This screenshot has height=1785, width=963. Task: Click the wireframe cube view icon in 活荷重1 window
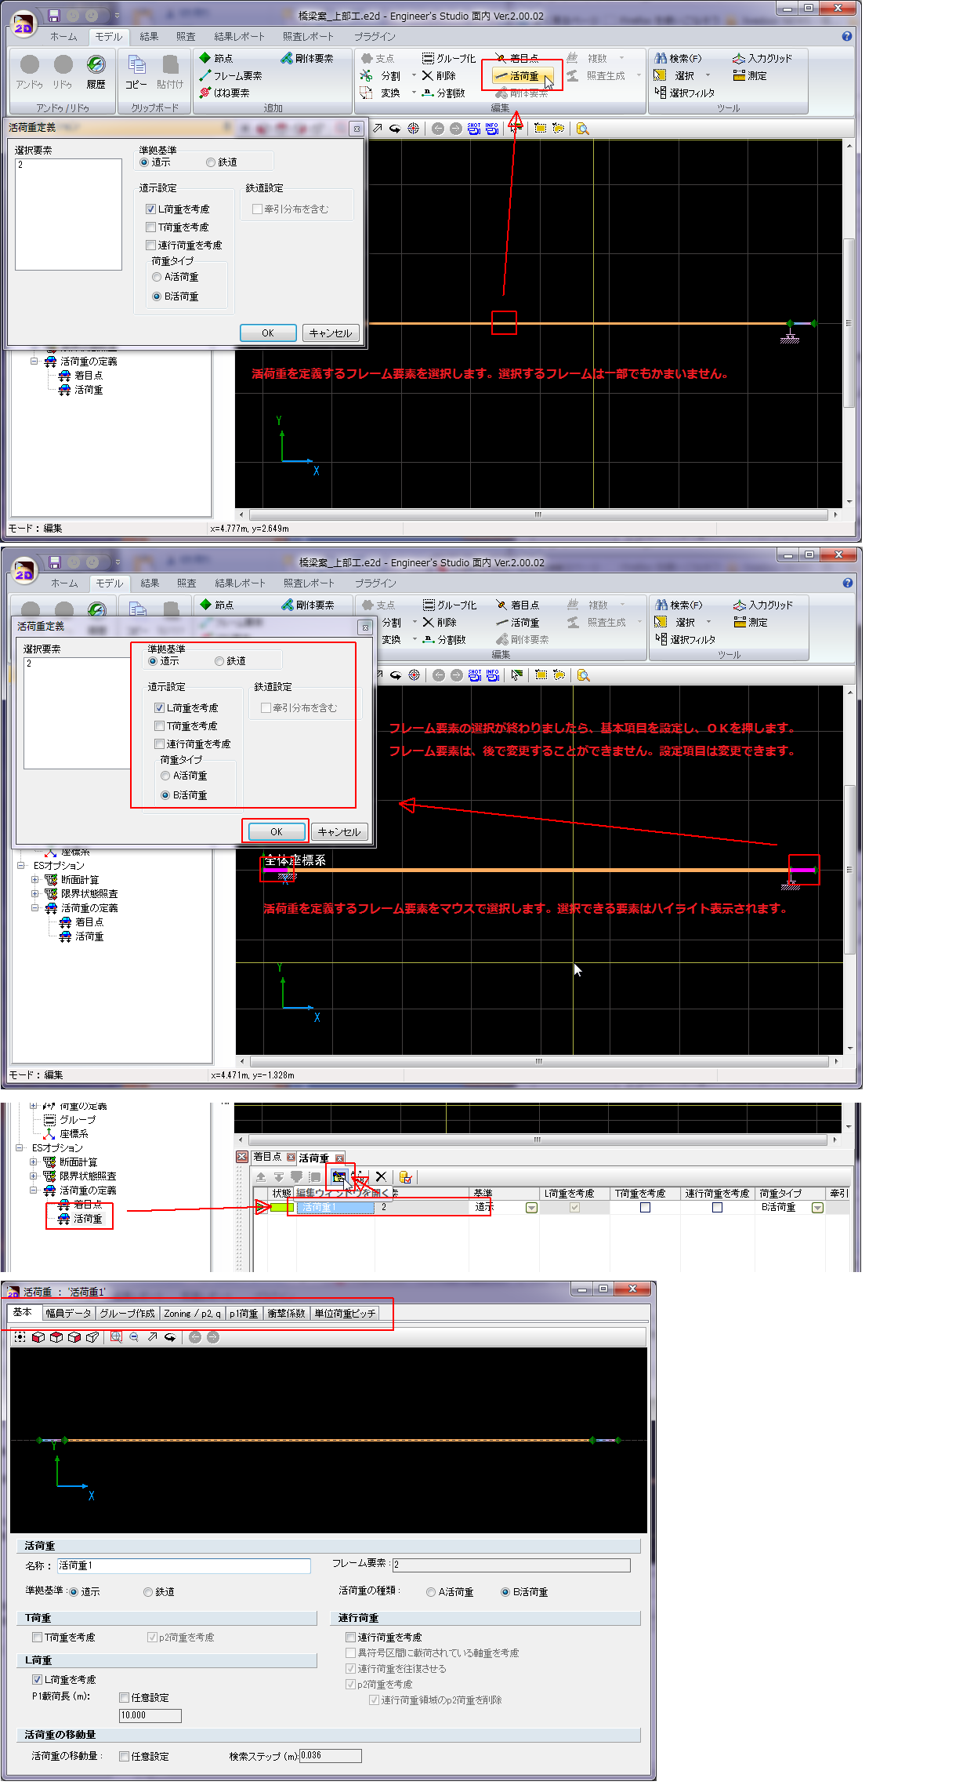[x=92, y=1337]
